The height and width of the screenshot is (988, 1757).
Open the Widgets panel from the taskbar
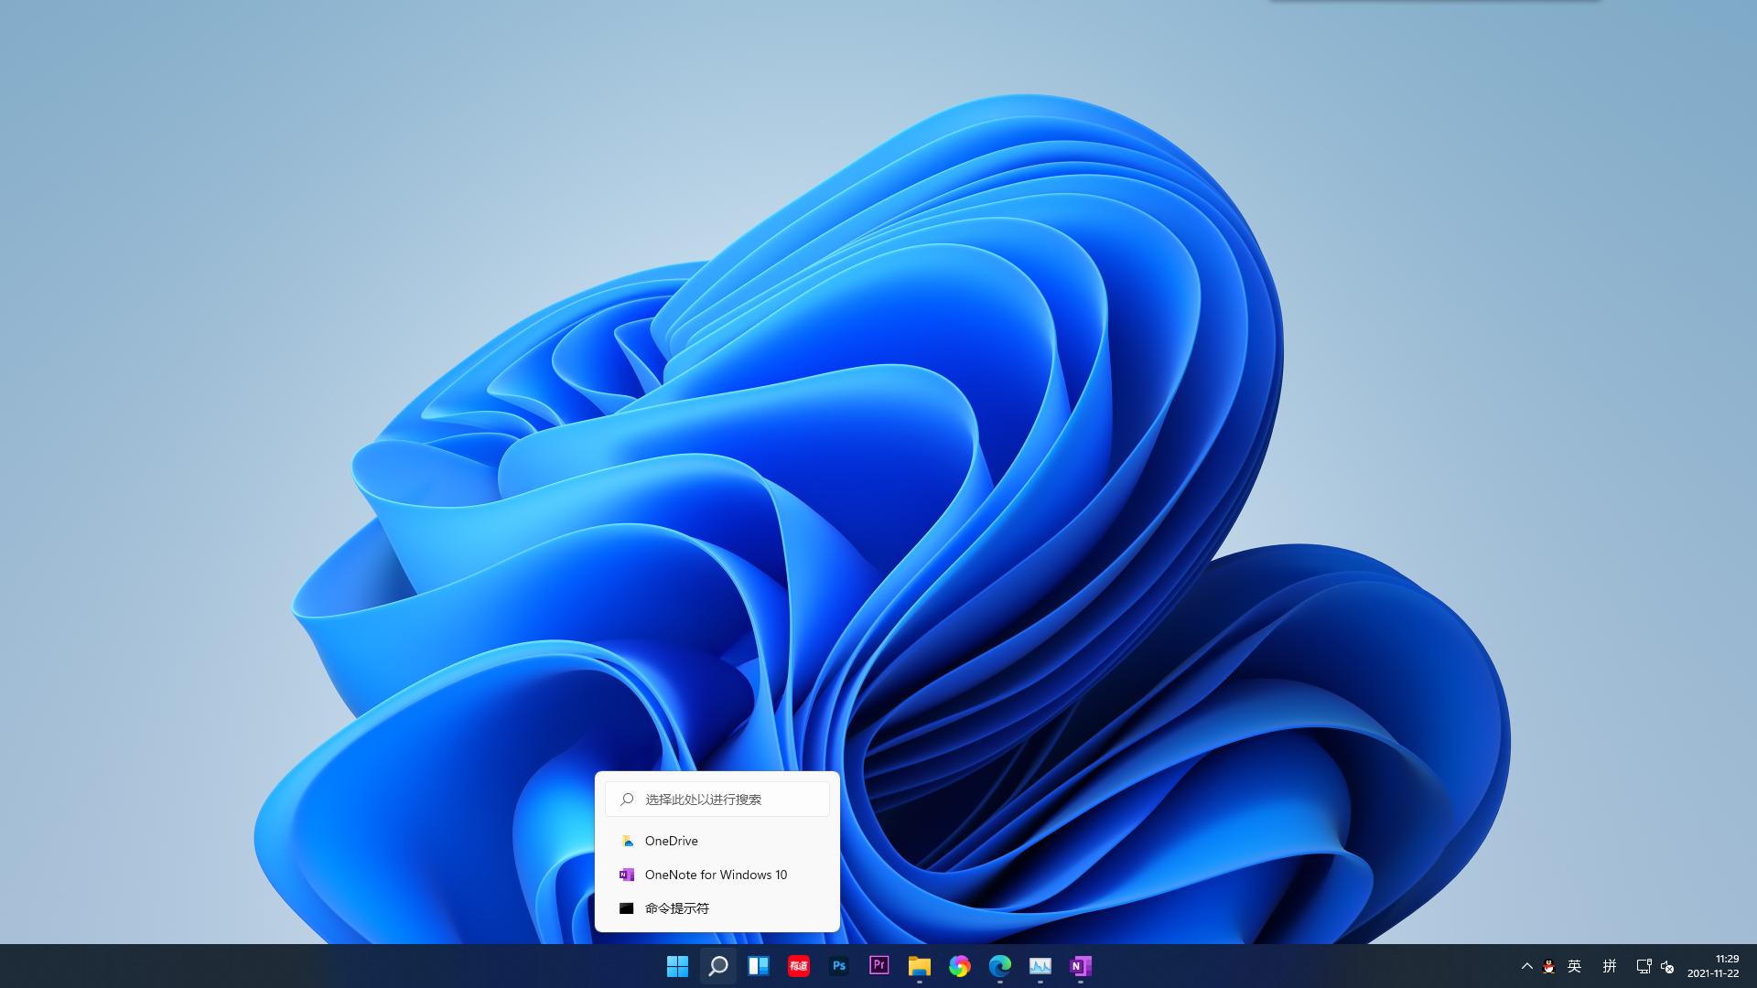(758, 966)
